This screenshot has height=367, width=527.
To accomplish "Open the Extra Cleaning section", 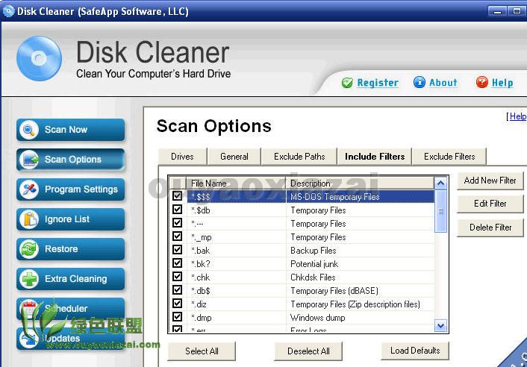I will (x=71, y=279).
